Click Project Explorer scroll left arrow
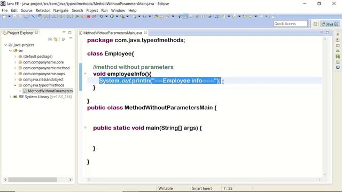The image size is (342, 192). (5, 180)
